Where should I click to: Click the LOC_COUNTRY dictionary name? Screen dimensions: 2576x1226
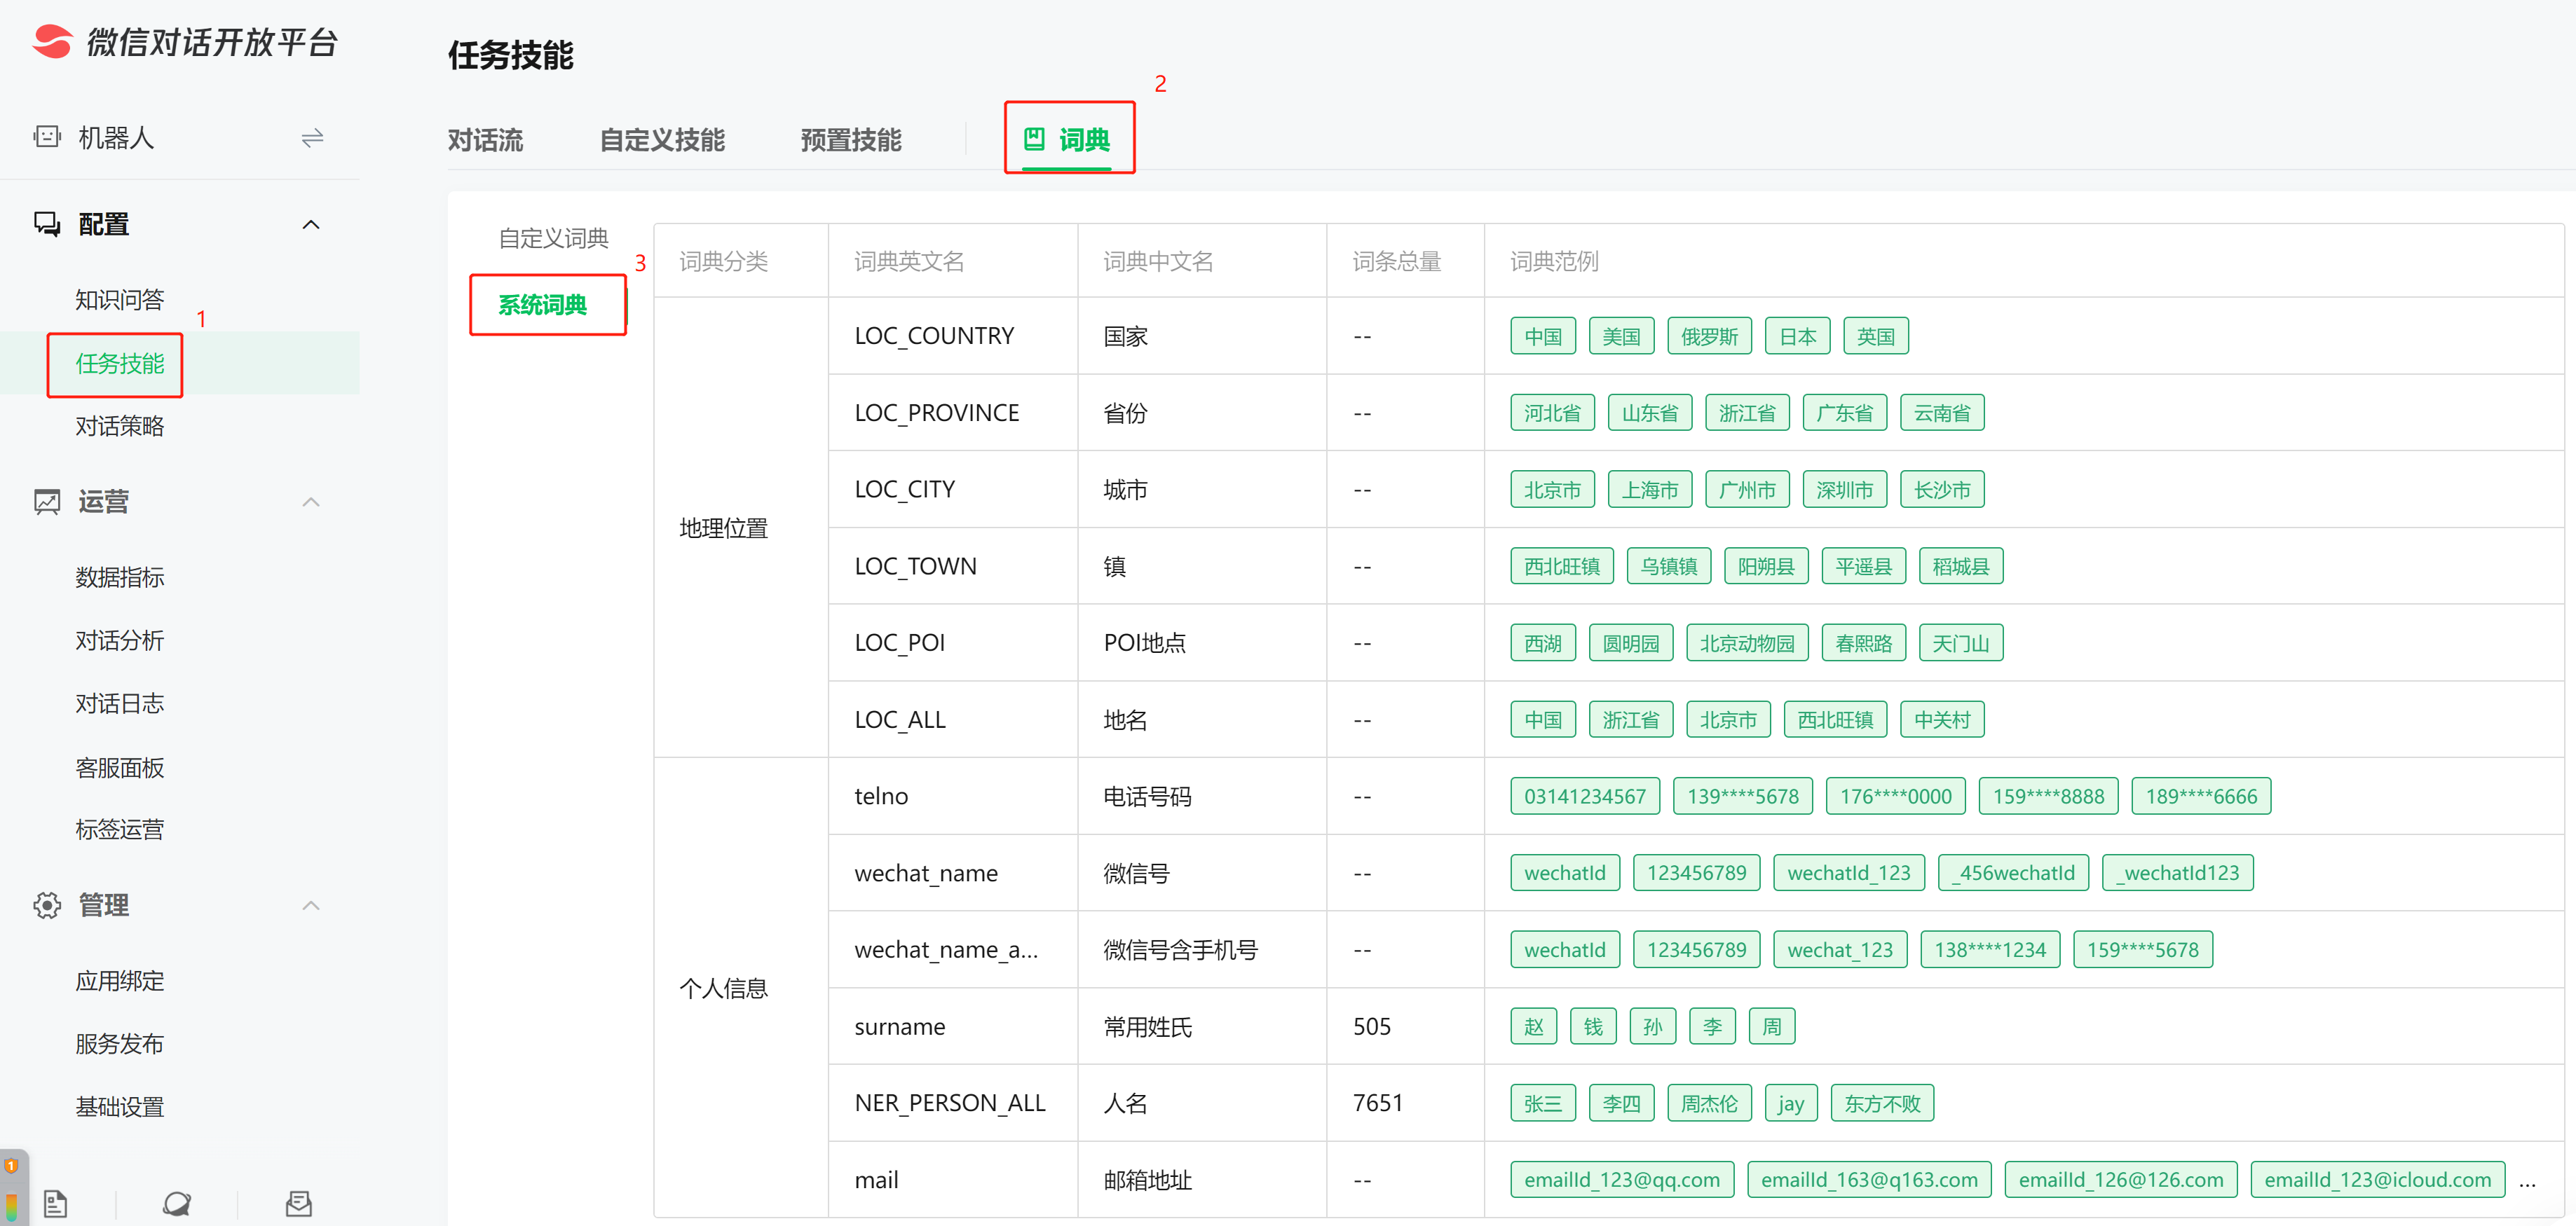(934, 337)
